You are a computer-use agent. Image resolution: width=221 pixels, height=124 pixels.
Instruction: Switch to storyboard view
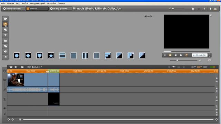[x=193, y=67]
